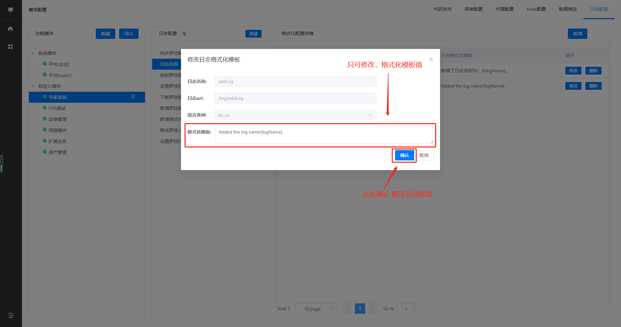
Task: Click 取消 to cancel the dialog
Action: pyautogui.click(x=424, y=155)
